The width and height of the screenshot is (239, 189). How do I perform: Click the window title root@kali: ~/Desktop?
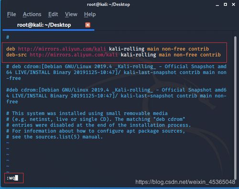pos(109,4)
